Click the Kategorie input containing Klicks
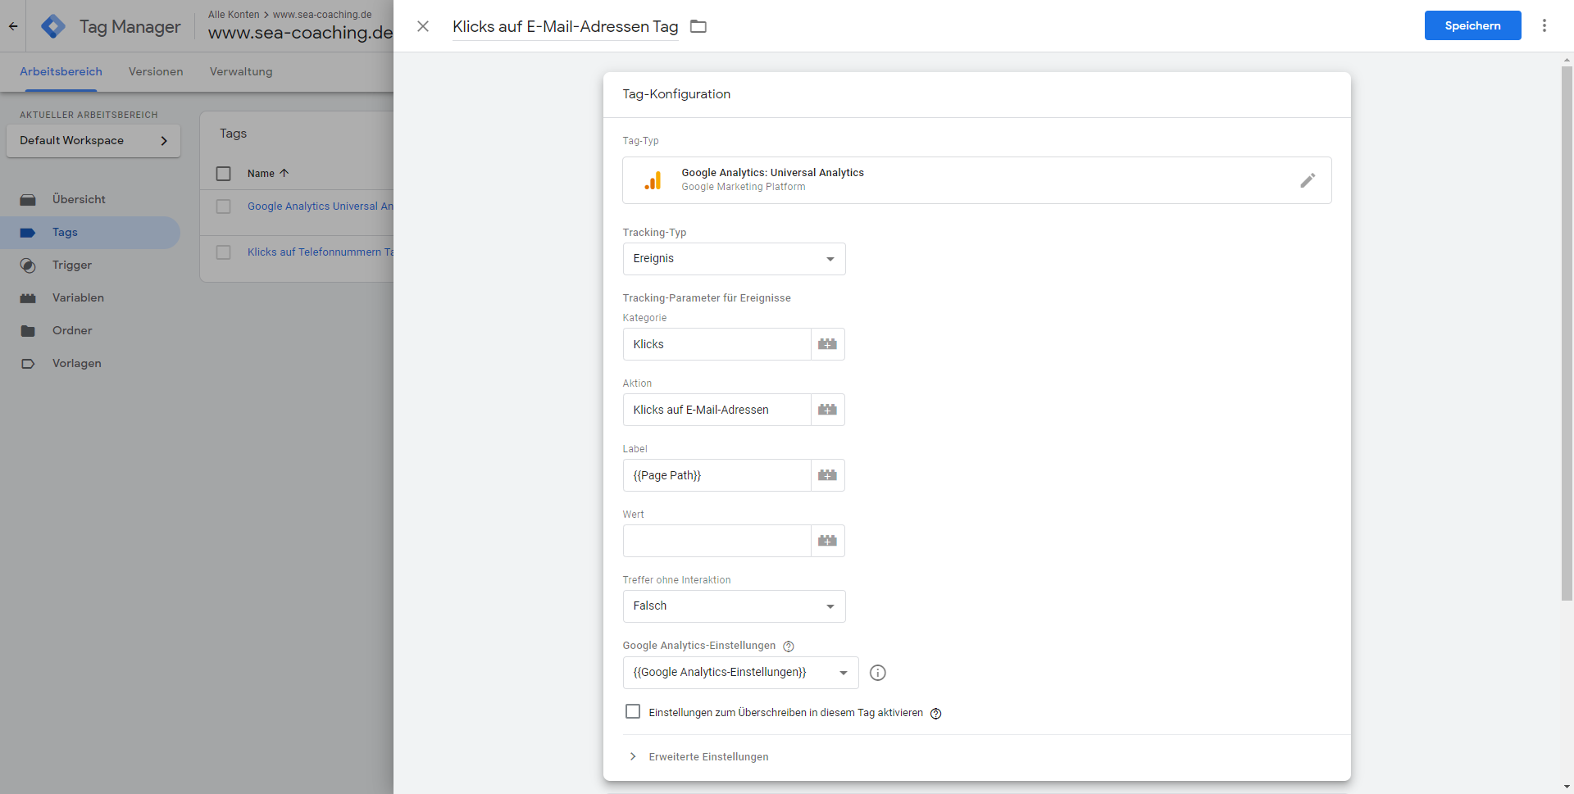This screenshot has height=794, width=1574. click(716, 344)
